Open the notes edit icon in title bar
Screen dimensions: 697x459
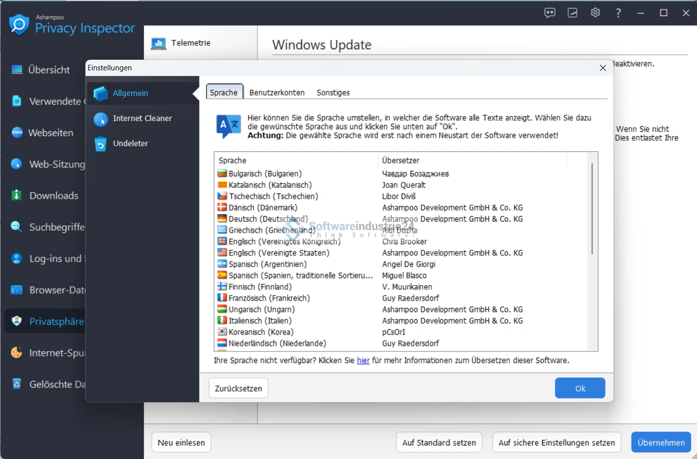[572, 13]
